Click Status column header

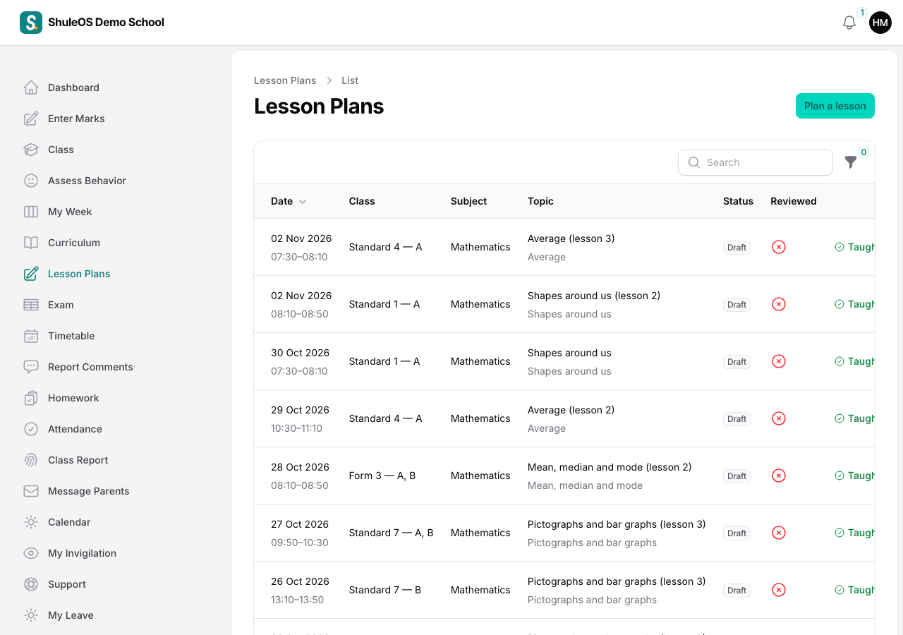(x=738, y=201)
